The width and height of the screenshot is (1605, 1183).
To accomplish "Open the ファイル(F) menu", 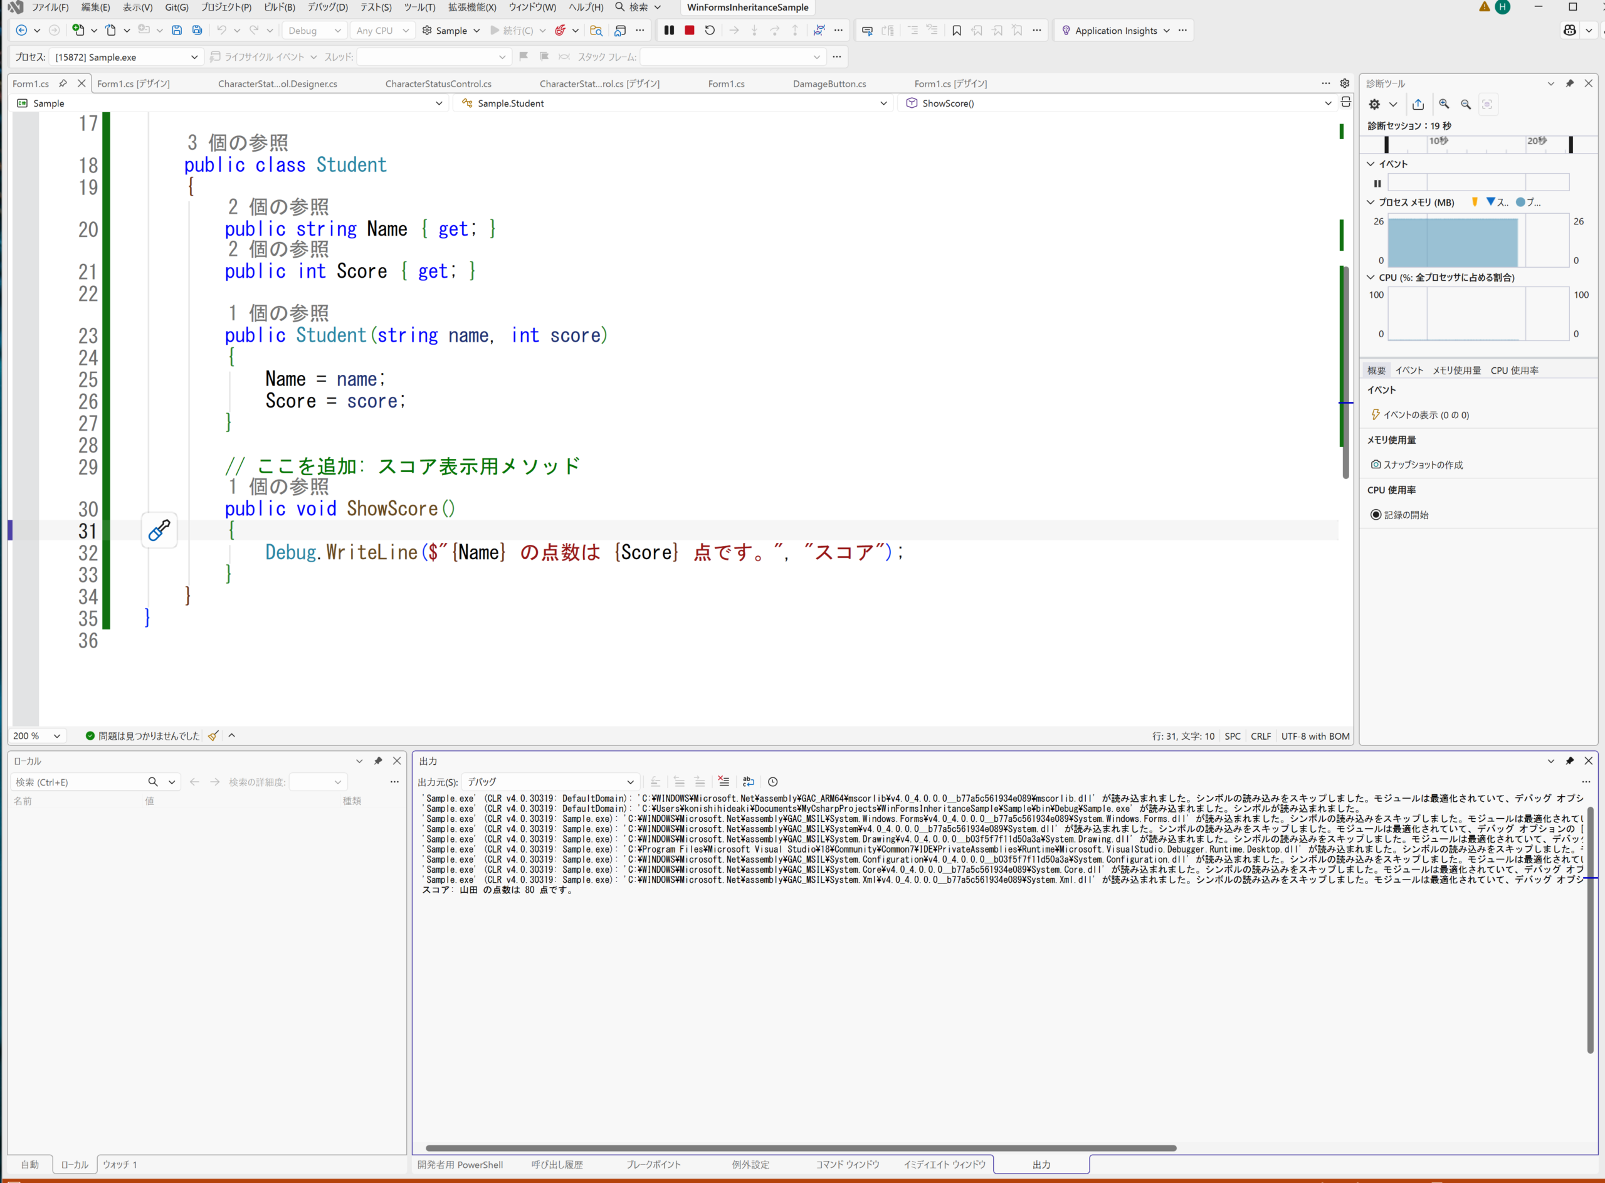I will pos(50,7).
